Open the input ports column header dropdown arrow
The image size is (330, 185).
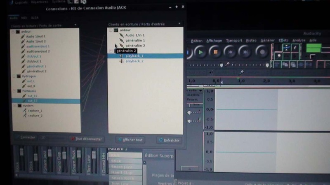tap(179, 23)
